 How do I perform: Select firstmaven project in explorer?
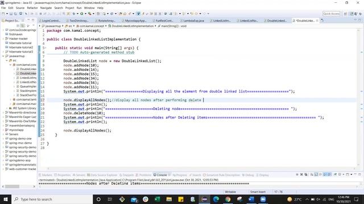[x=16, y=34]
